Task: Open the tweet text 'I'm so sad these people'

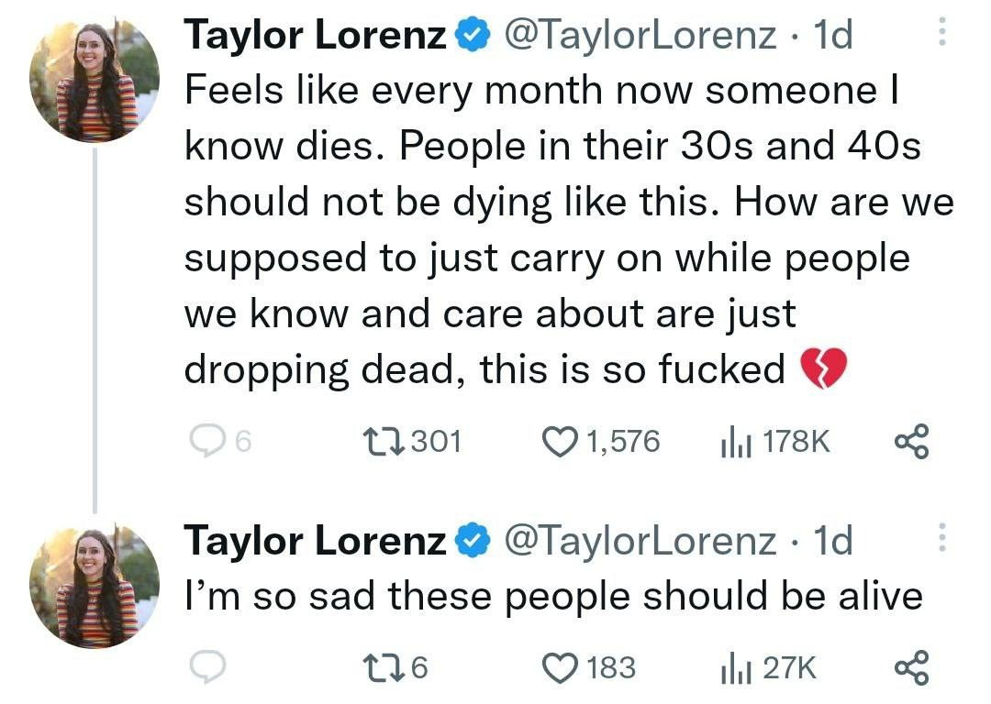Action: coord(552,597)
